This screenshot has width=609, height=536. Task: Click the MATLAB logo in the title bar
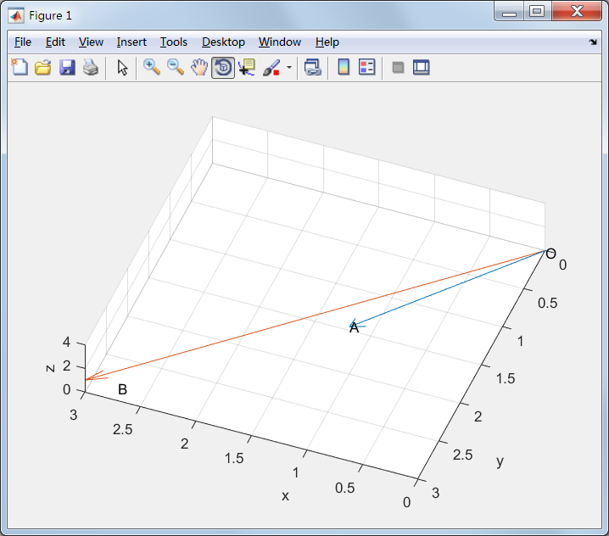coord(16,15)
